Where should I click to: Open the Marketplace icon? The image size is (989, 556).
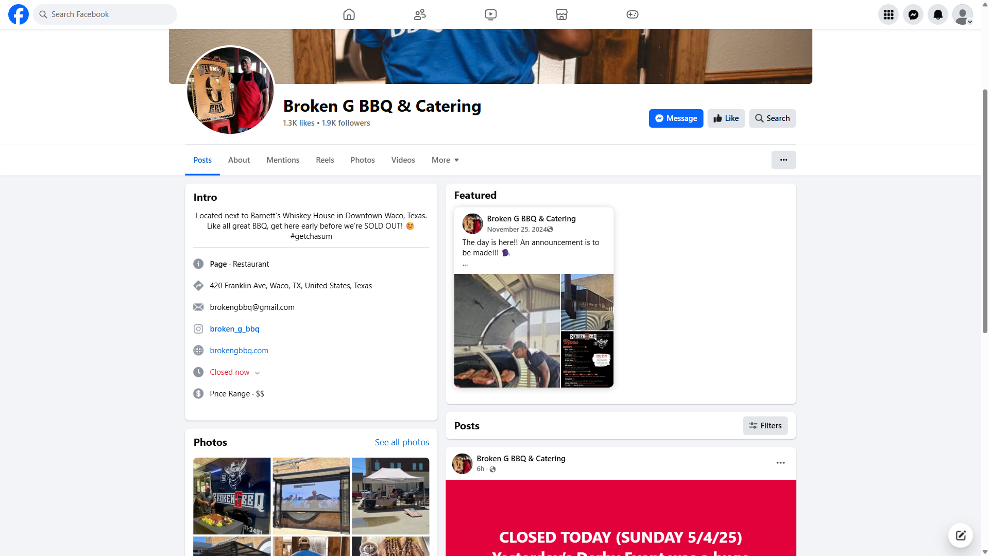[x=561, y=14]
